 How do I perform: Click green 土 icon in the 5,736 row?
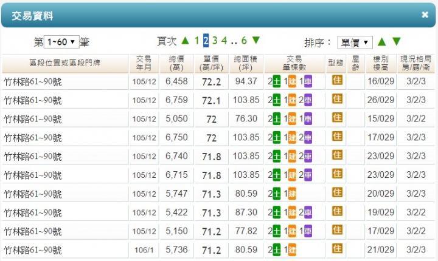pos(277,249)
